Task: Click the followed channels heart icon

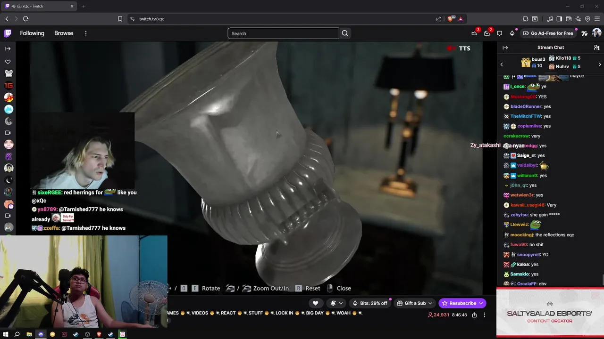Action: [8, 62]
